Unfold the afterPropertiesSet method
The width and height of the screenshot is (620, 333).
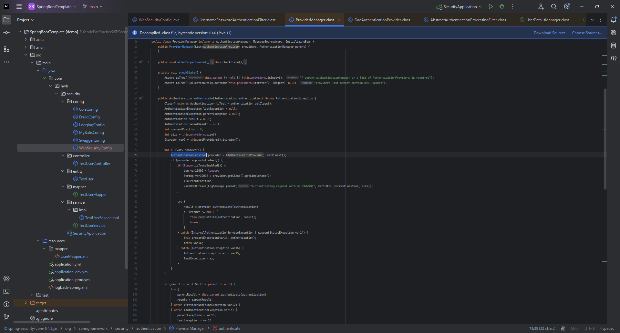149,62
